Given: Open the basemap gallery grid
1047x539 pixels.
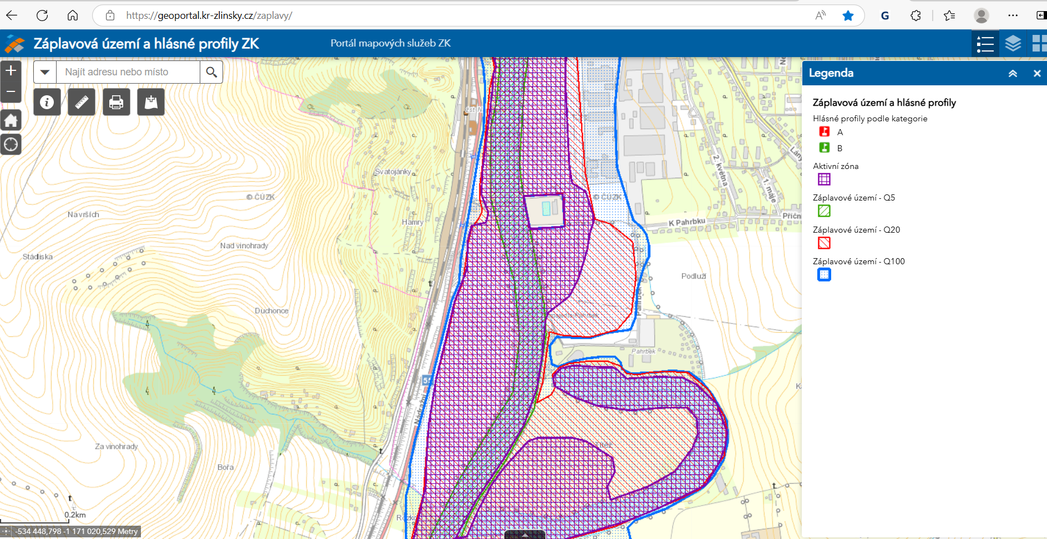Looking at the screenshot, I should click(x=1039, y=44).
